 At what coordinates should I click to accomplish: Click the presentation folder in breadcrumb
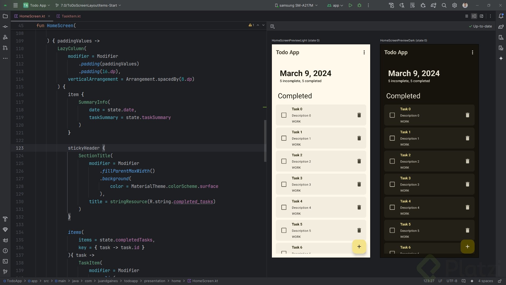(x=155, y=281)
